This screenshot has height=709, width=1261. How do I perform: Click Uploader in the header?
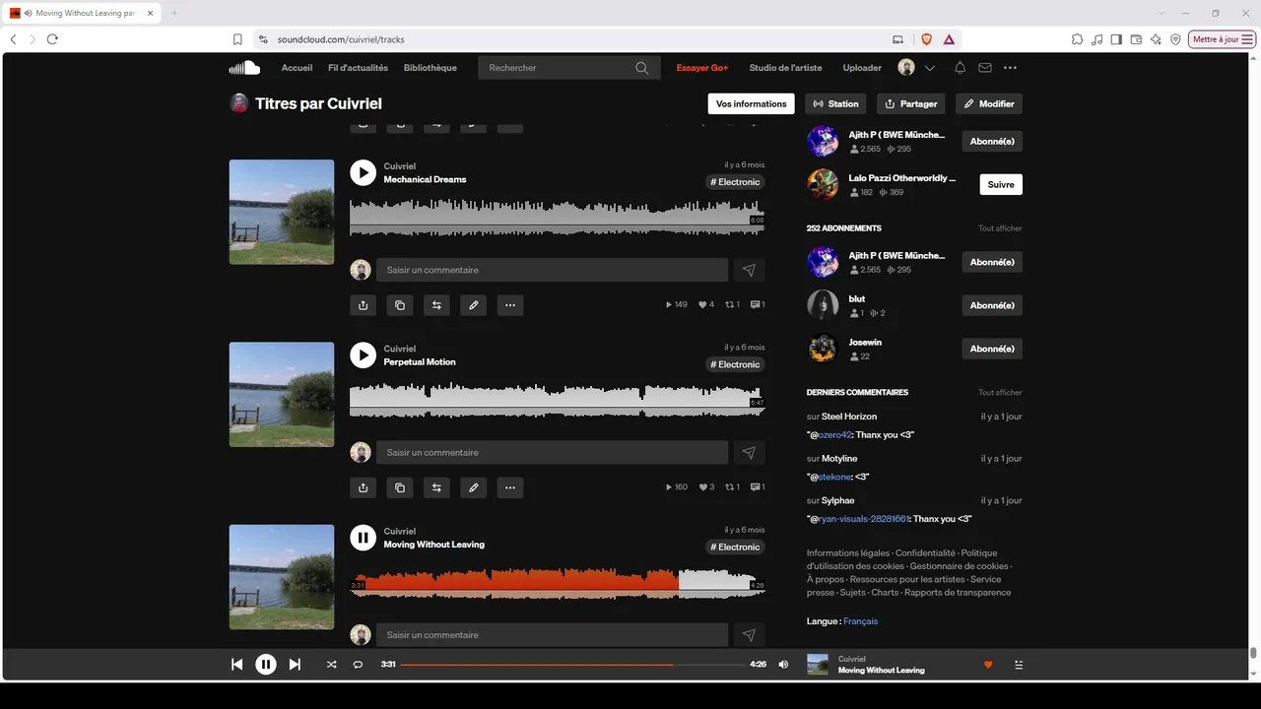[x=862, y=68]
